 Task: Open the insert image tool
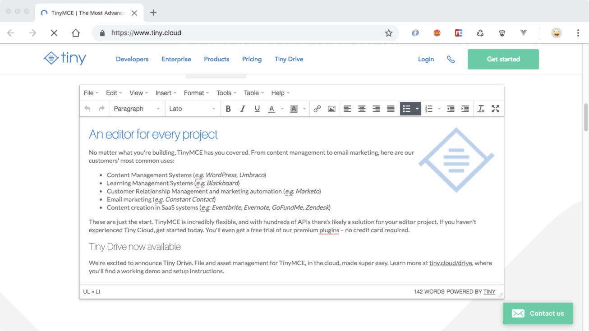pos(331,108)
